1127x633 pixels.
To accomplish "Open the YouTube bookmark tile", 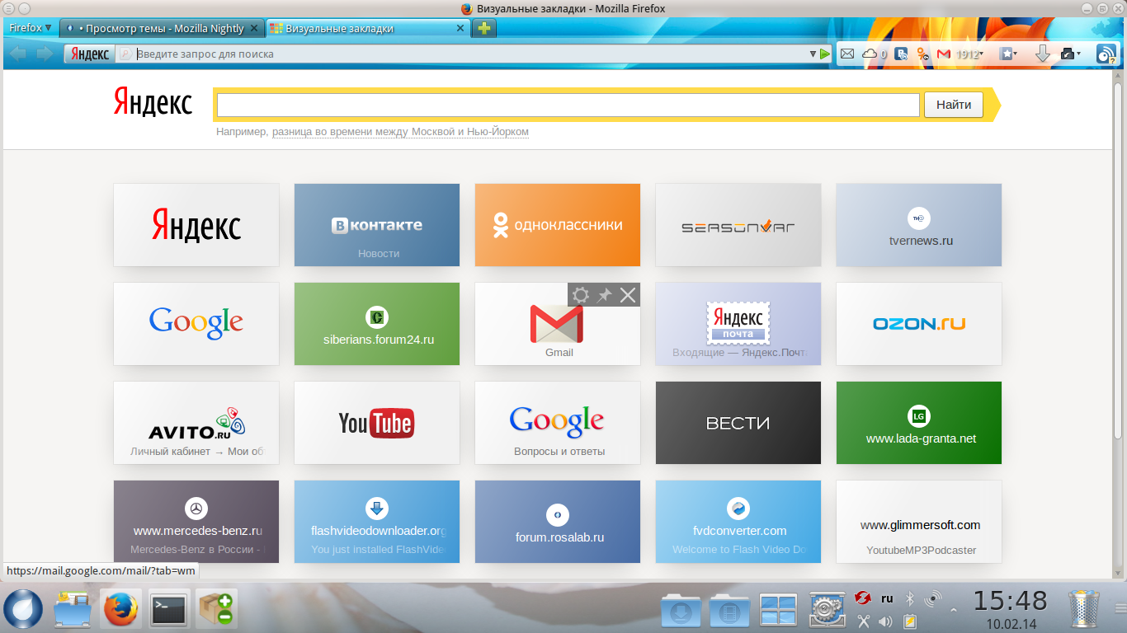I will pos(377,423).
